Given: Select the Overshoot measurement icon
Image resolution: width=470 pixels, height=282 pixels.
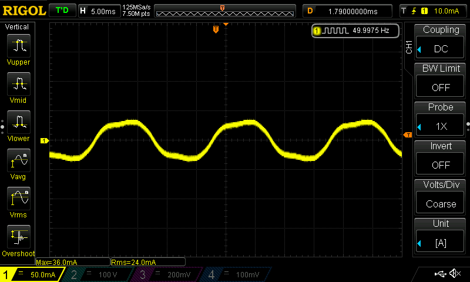Looking at the screenshot, I should coord(19,237).
